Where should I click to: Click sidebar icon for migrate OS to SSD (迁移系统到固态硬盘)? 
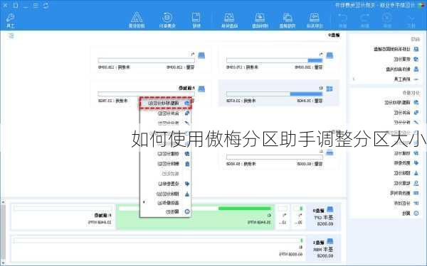(416, 49)
